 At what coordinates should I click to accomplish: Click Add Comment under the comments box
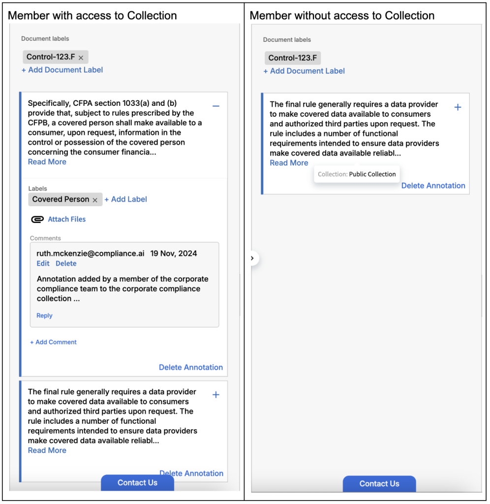(x=53, y=342)
